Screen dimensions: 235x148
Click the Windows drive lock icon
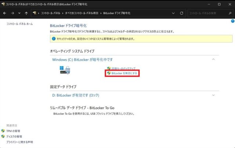coord(65,70)
